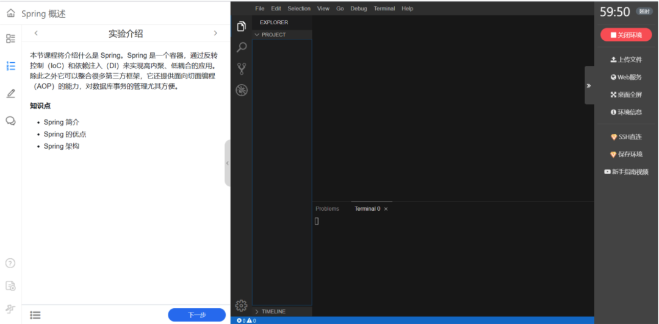The height and width of the screenshot is (324, 659).
Task: Open the Debug bug icon
Action: pos(241,90)
